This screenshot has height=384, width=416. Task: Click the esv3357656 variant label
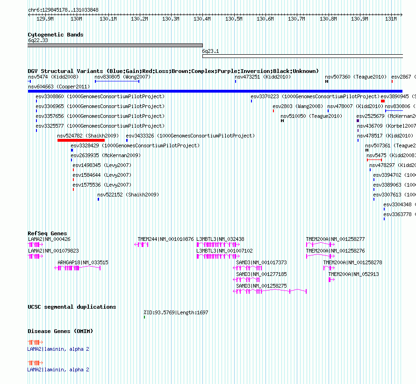[x=100, y=116]
